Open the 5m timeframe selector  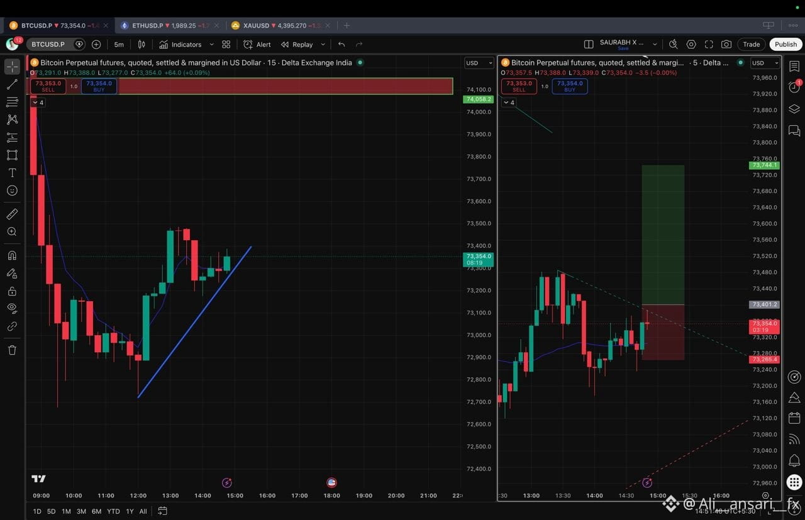tap(119, 45)
